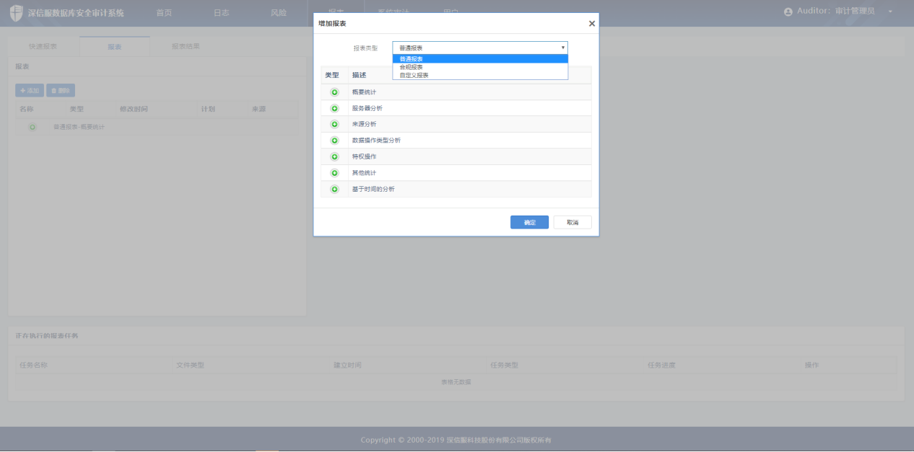Go to 日志 in the top navigation
This screenshot has width=914, height=452.
click(x=222, y=12)
